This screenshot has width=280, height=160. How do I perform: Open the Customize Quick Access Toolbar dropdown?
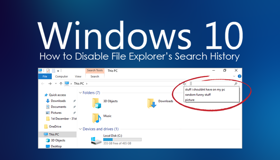coord(58,71)
